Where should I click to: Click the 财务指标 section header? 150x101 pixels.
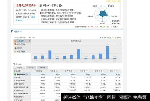(x=18, y=31)
